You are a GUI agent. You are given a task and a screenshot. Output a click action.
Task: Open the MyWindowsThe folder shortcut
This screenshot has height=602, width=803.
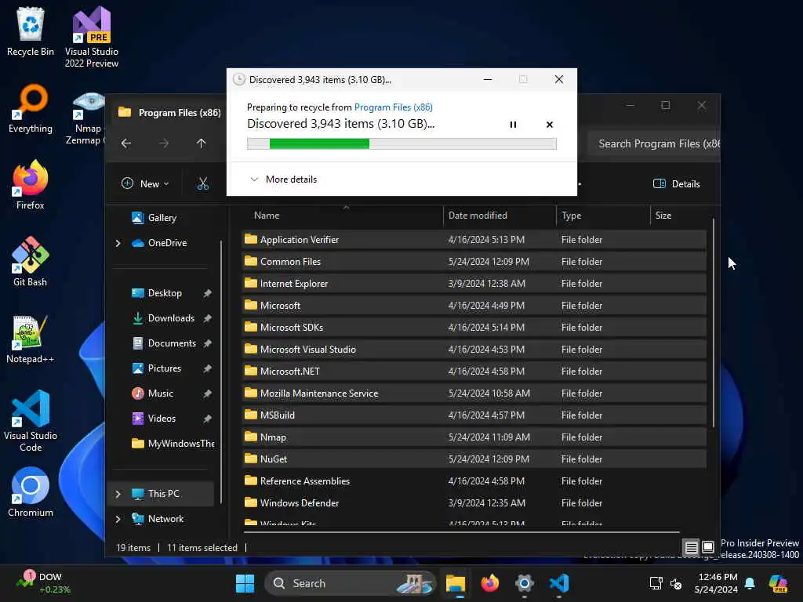click(x=173, y=444)
